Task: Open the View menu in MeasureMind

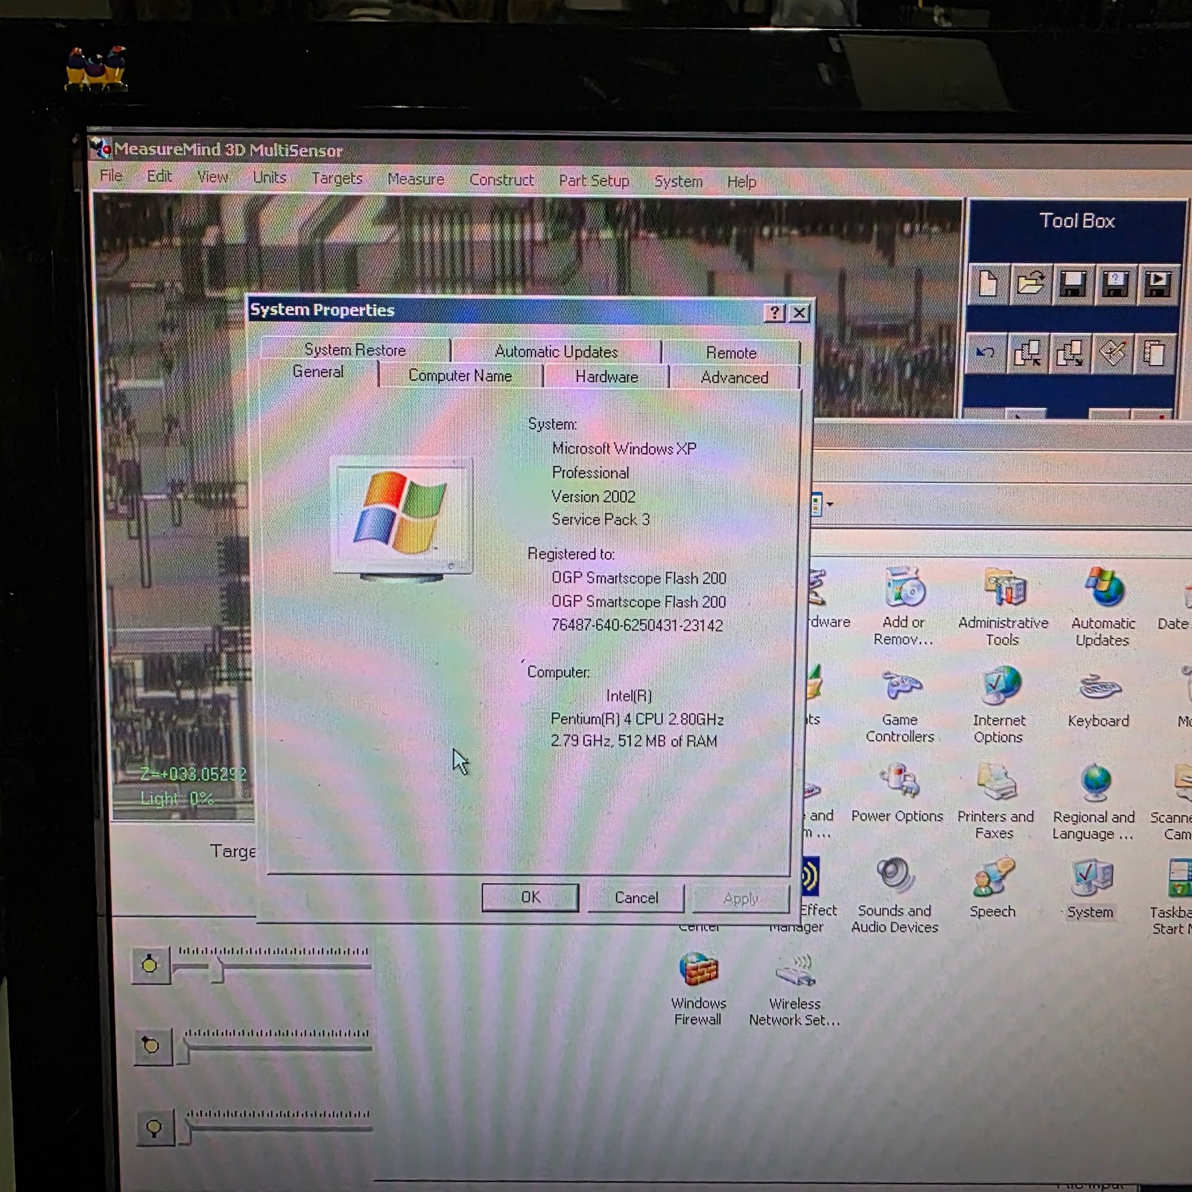Action: coord(212,177)
